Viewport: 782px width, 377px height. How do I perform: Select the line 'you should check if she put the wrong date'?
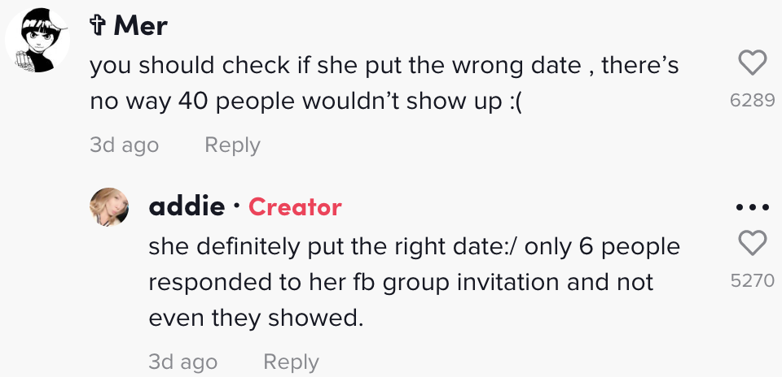[x=336, y=66]
